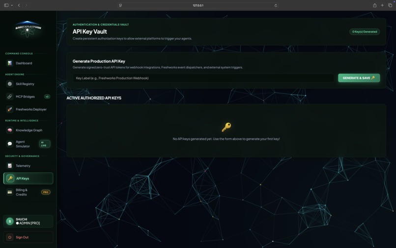
Task: Go to Dashboard in the sidebar
Action: click(28, 63)
